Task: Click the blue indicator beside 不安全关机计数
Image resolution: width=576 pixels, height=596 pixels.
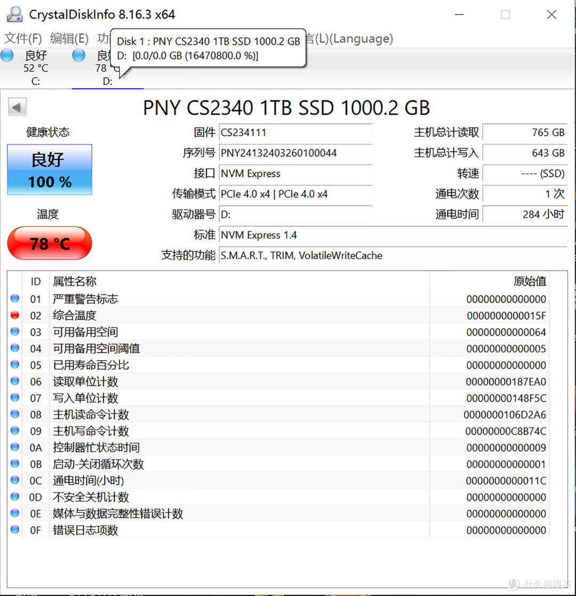Action: pyautogui.click(x=14, y=497)
